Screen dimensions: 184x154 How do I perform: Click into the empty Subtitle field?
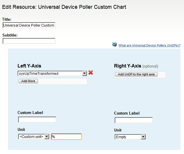pyautogui.click(x=29, y=41)
